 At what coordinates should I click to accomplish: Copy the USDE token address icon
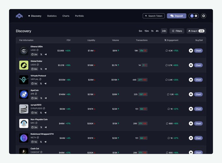(x=38, y=50)
